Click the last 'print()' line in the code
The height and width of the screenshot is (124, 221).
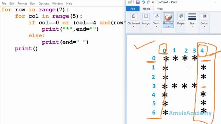pyautogui.click(x=26, y=49)
